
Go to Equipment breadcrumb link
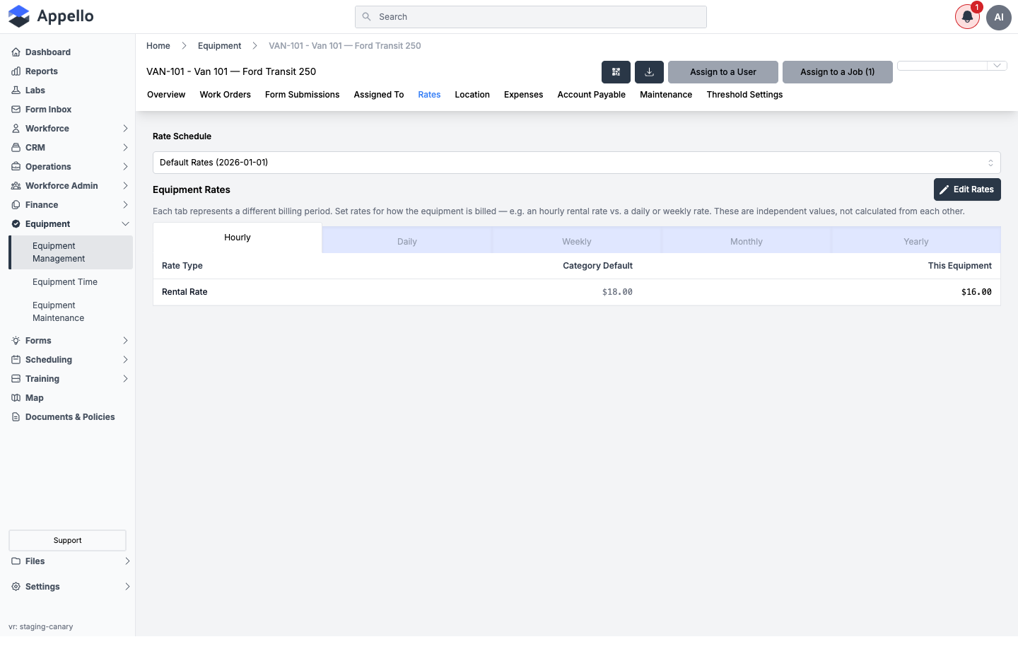[x=219, y=46]
